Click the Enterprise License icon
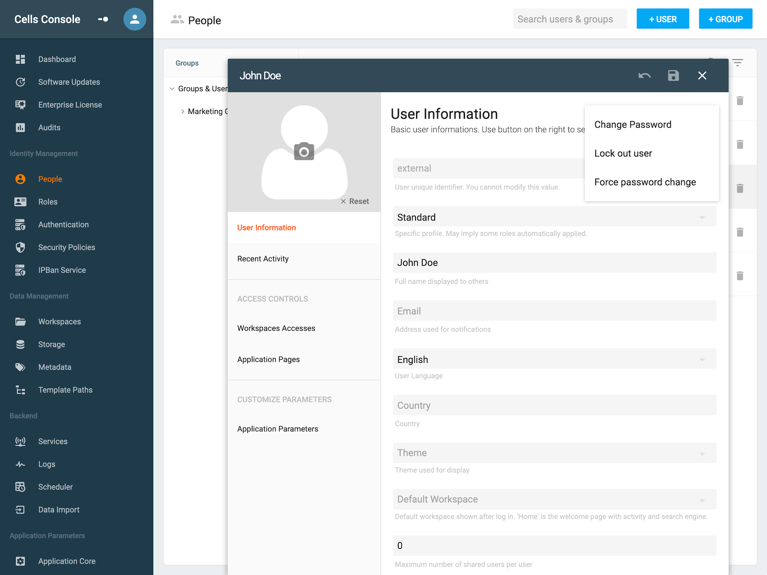This screenshot has height=575, width=767. pos(20,105)
